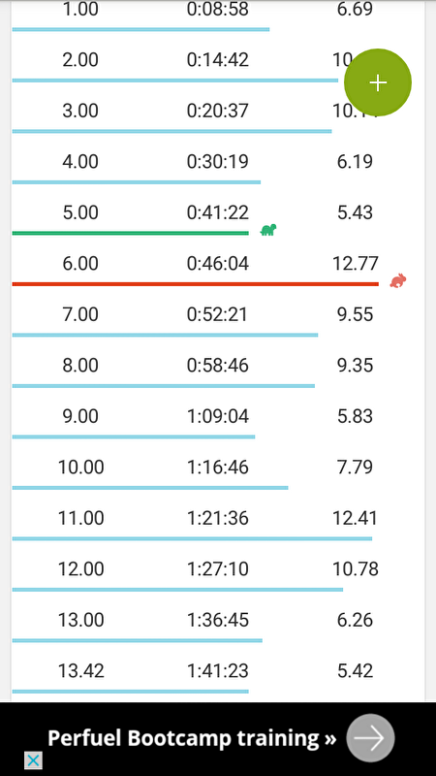The width and height of the screenshot is (436, 776).
Task: Select the final split distance 13.42
Action: click(81, 671)
